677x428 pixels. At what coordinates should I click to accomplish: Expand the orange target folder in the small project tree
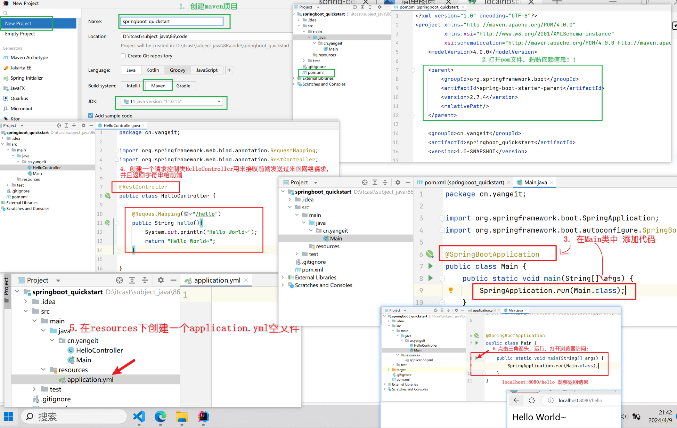[x=389, y=370]
